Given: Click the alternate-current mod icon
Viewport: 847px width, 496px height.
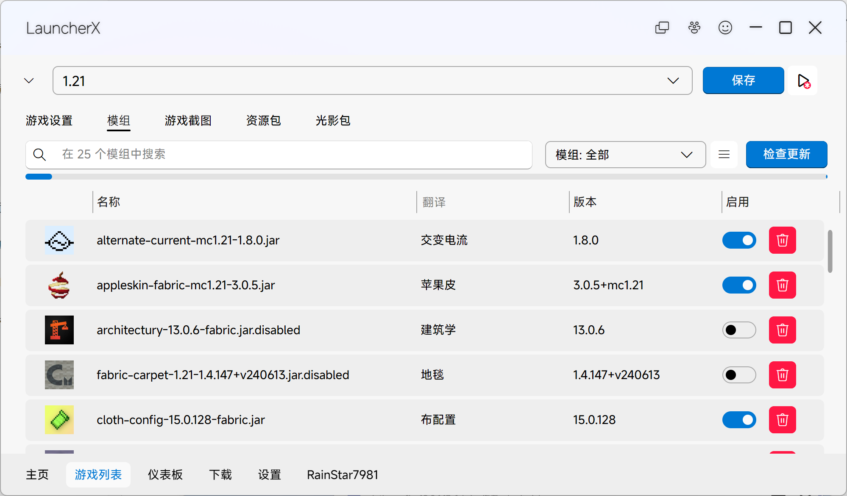Looking at the screenshot, I should [x=59, y=241].
